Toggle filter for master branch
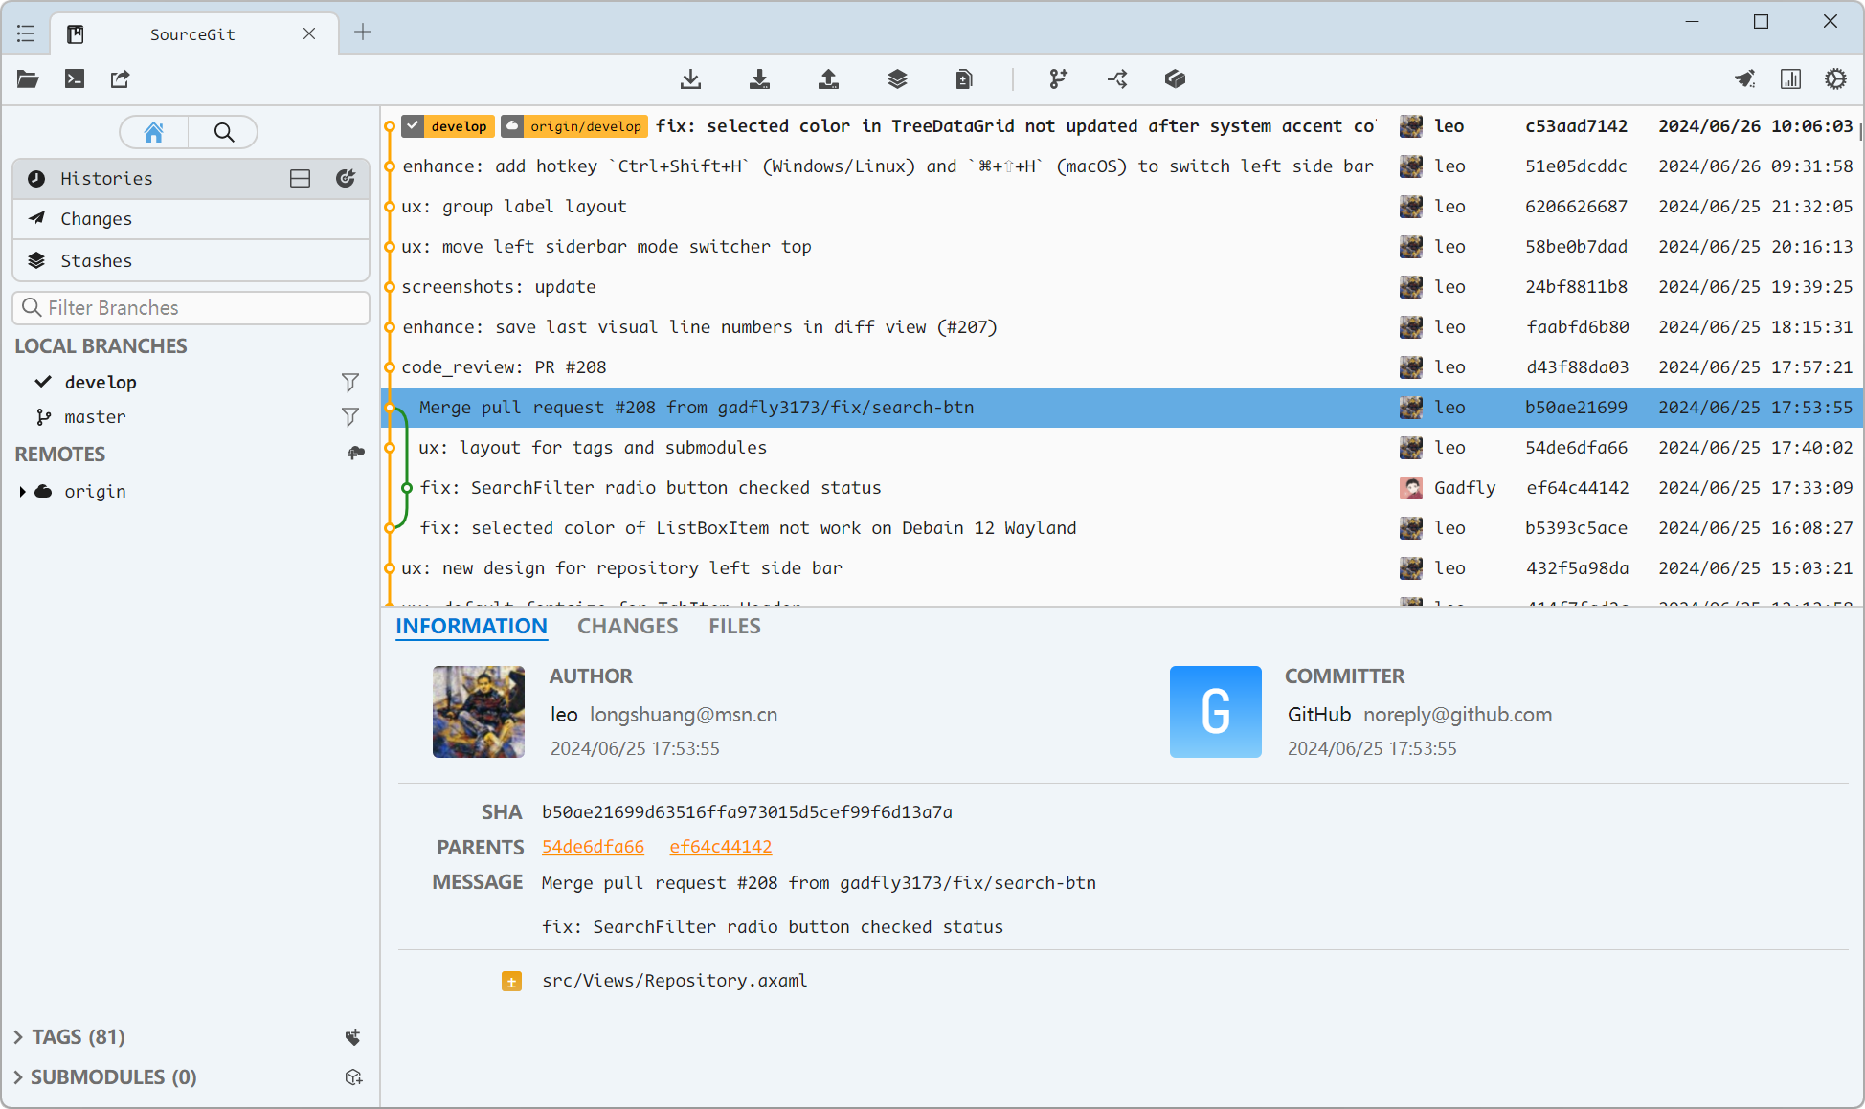The height and width of the screenshot is (1109, 1865). (350, 416)
